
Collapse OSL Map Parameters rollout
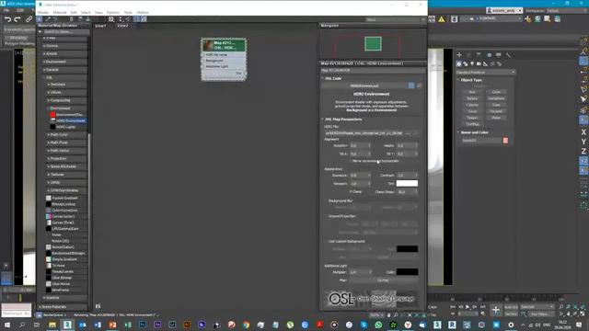pyautogui.click(x=342, y=120)
